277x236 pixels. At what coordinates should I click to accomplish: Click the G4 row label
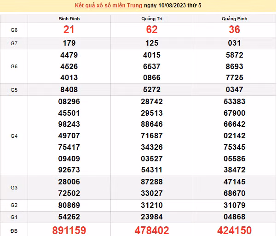tap(14, 136)
